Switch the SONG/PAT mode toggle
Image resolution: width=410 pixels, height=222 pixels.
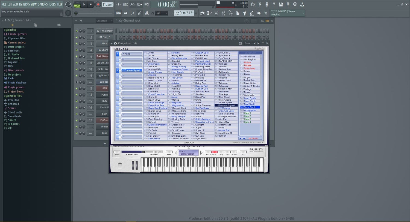point(77,5)
